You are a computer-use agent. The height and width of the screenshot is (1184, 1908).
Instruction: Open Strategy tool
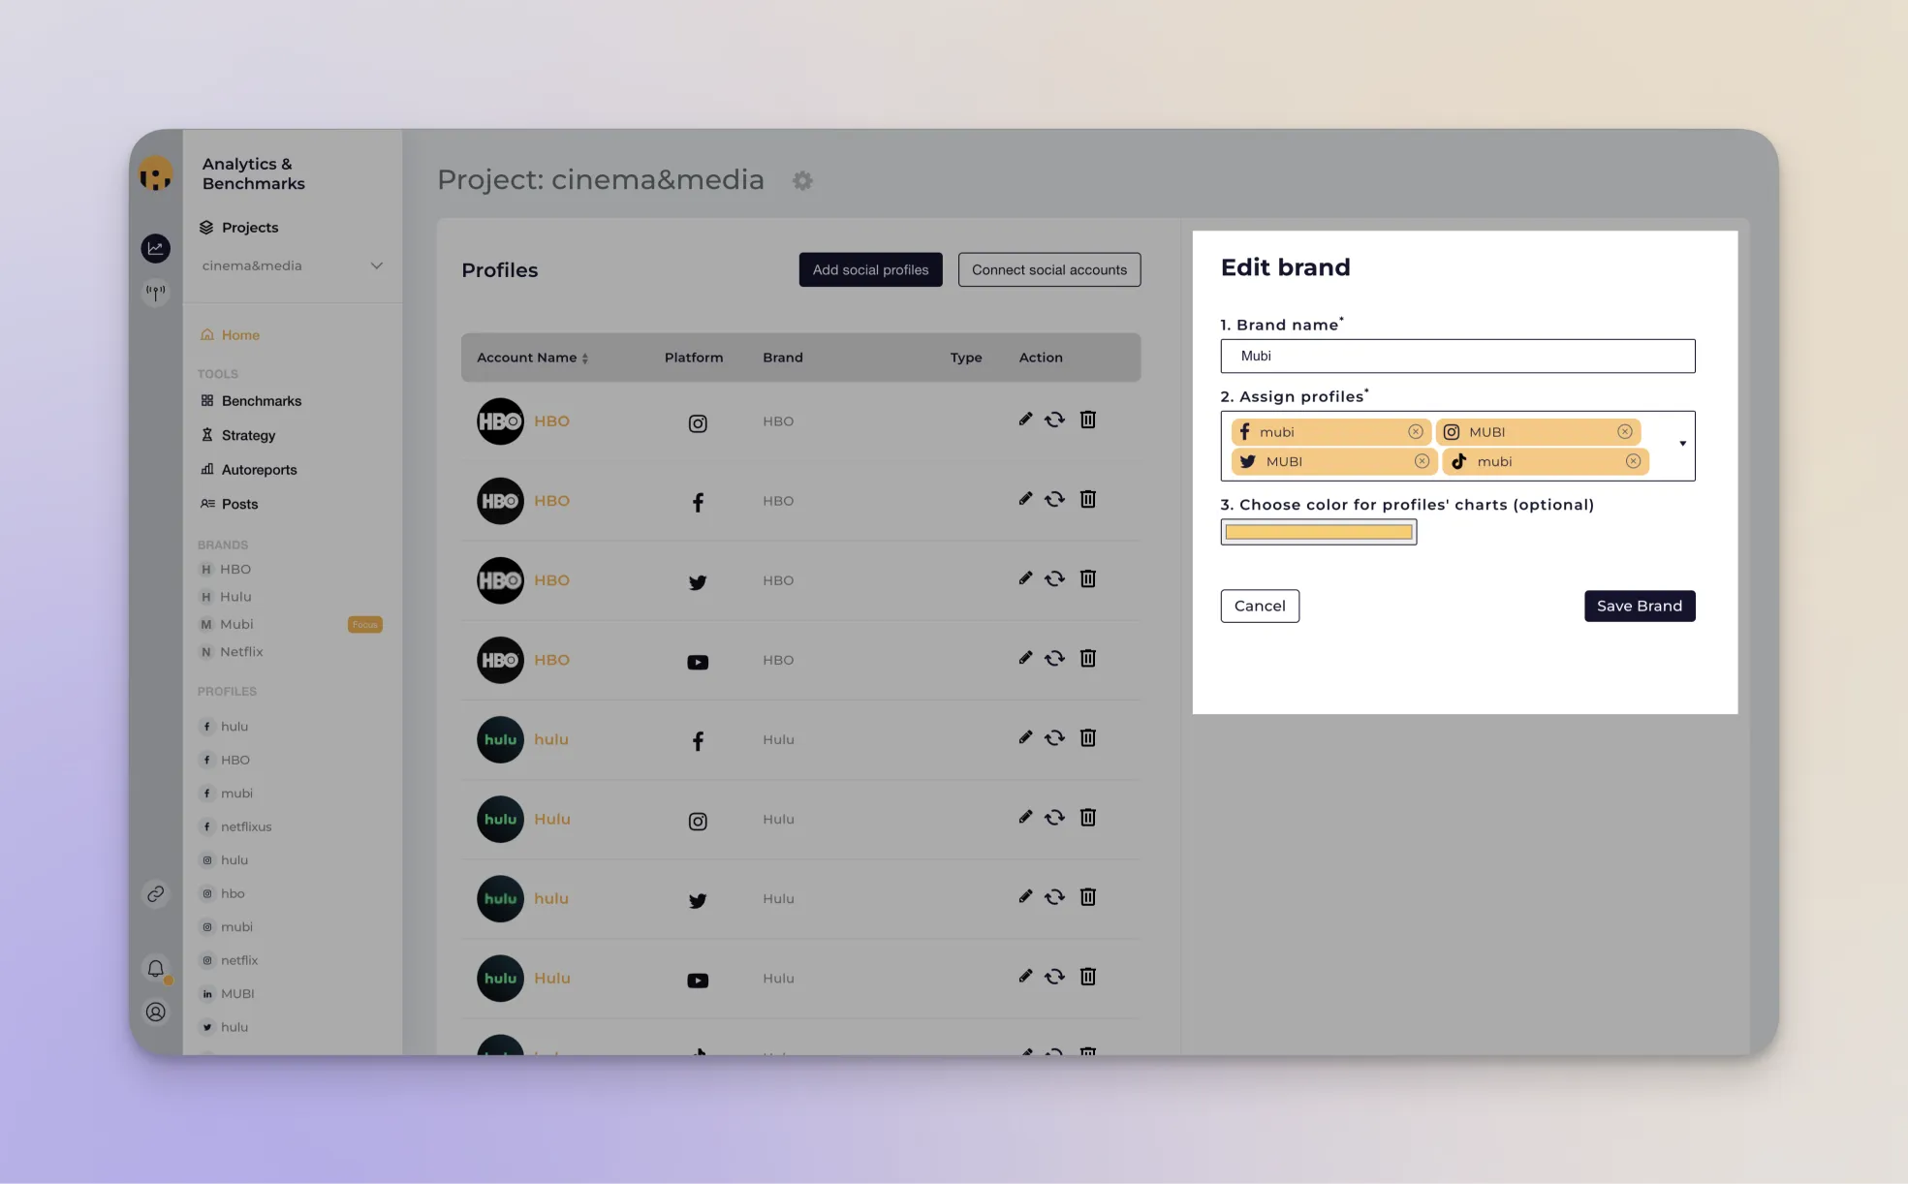pyautogui.click(x=237, y=436)
